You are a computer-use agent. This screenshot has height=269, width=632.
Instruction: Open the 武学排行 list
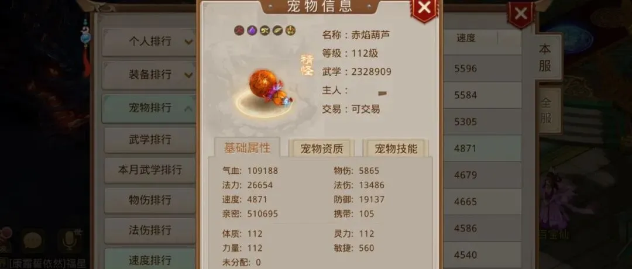click(150, 140)
